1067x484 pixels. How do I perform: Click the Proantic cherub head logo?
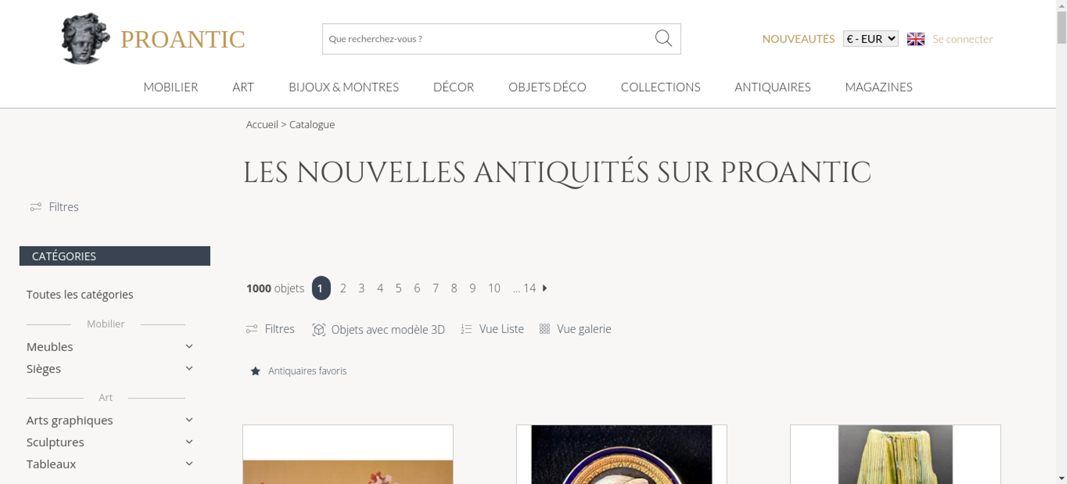click(x=85, y=39)
